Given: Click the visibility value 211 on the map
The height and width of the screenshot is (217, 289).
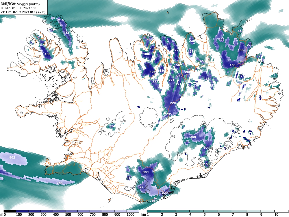Looking at the screenshot, I should [x=61, y=20].
